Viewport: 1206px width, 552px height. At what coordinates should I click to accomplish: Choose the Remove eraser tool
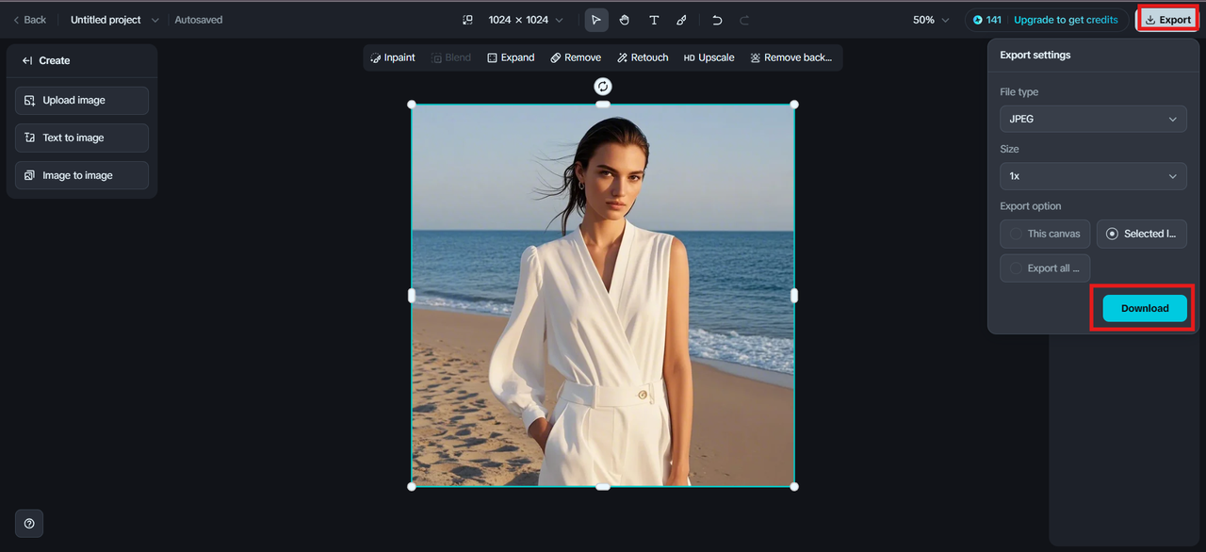576,57
